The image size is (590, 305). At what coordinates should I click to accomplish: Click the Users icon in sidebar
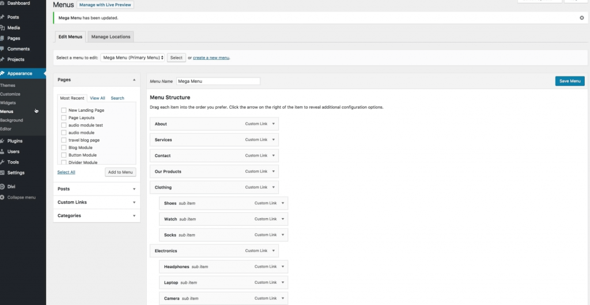pos(2,151)
